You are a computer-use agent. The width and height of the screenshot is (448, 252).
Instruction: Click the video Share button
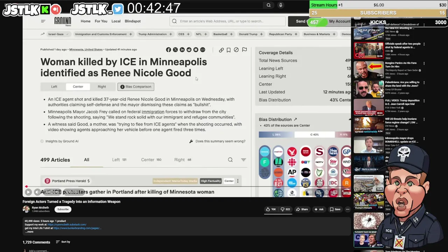(302, 209)
